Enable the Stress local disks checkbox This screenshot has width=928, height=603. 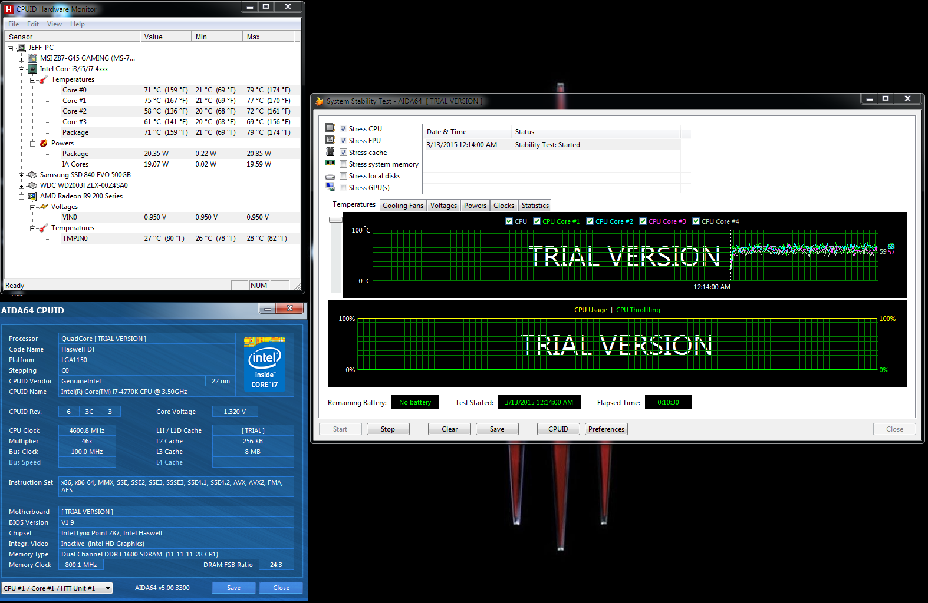(344, 176)
